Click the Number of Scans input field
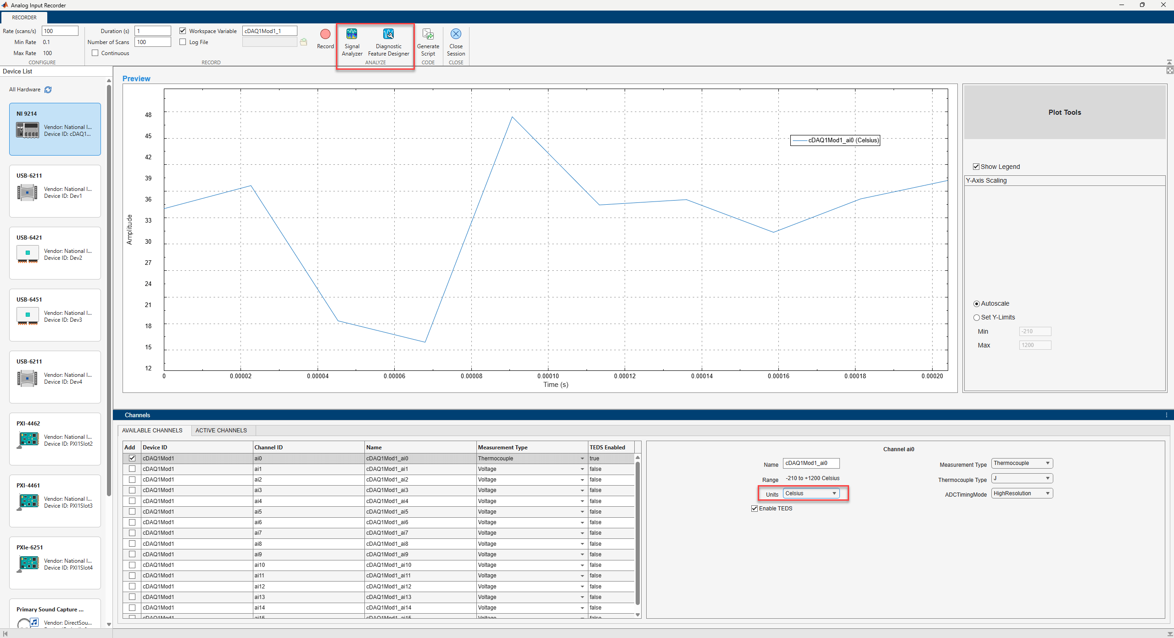Viewport: 1174px width, 638px height. [x=153, y=42]
